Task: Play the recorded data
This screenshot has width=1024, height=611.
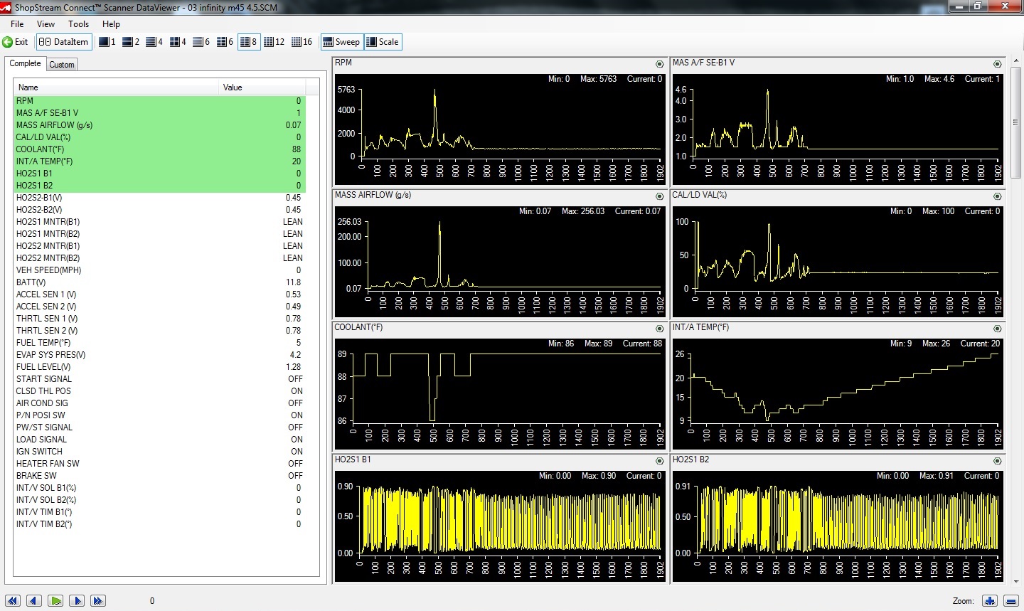Action: [55, 601]
